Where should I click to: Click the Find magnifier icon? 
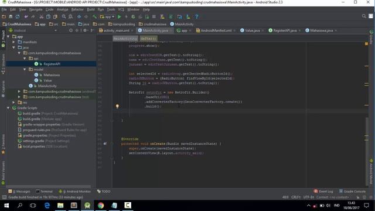pyautogui.click(x=64, y=17)
